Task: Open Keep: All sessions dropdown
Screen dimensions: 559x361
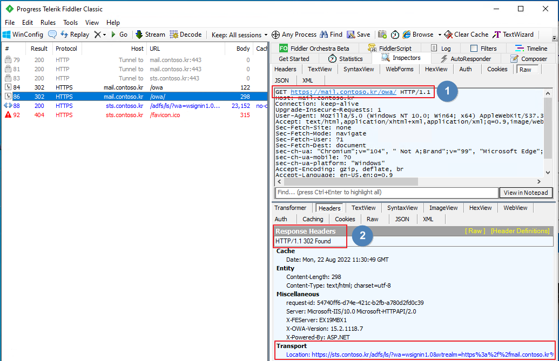Action: click(x=239, y=35)
